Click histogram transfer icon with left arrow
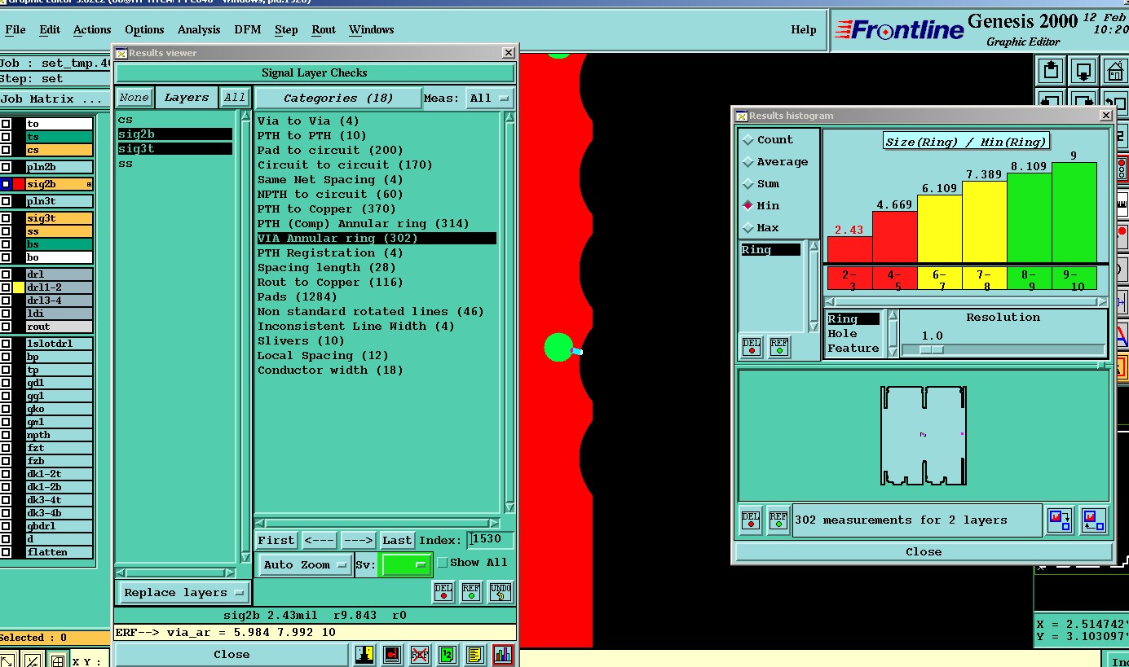 [x=1094, y=520]
